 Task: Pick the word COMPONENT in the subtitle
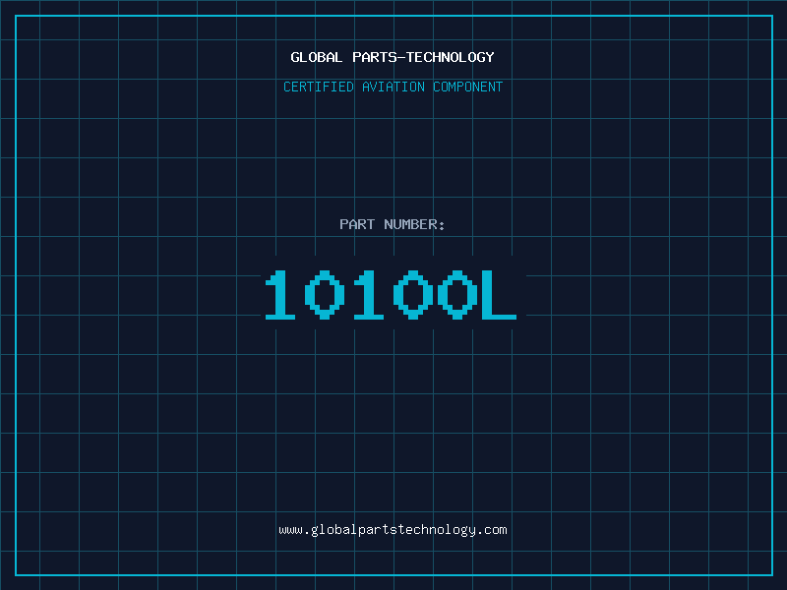(x=468, y=87)
